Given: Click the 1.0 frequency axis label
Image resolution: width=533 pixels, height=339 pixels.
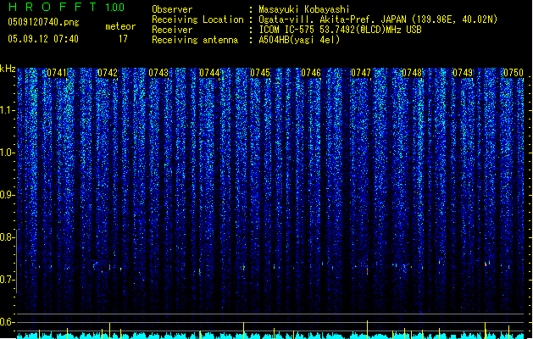Looking at the screenshot, I should pyautogui.click(x=7, y=153).
